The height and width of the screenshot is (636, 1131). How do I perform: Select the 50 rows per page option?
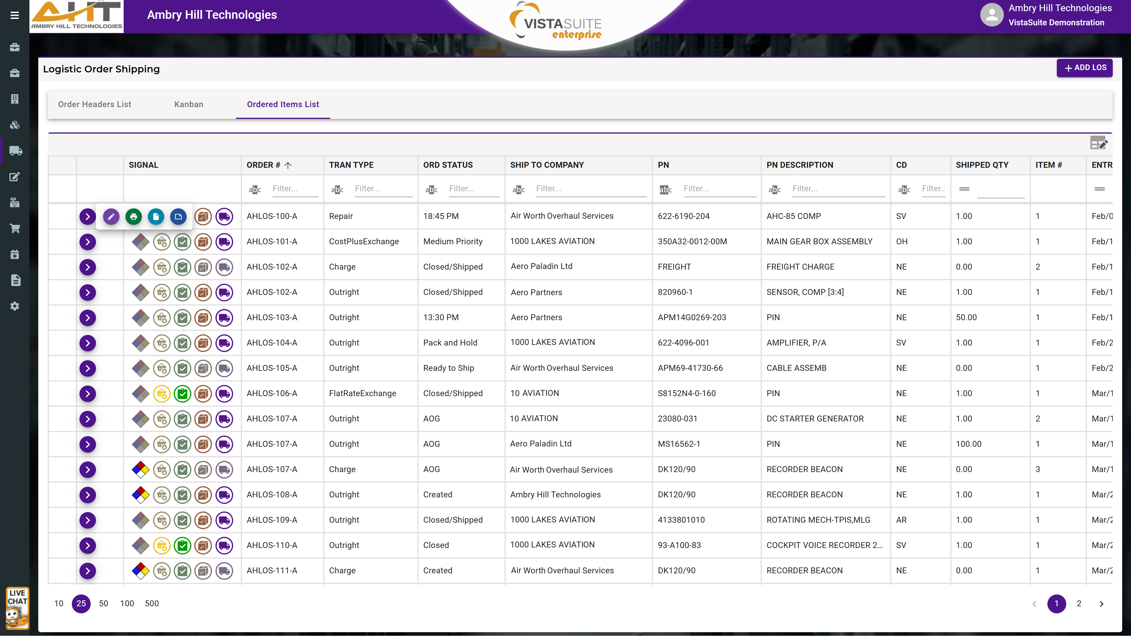coord(104,604)
